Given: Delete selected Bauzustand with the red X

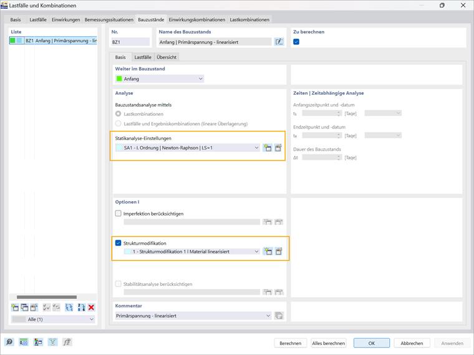Looking at the screenshot, I should [91, 307].
